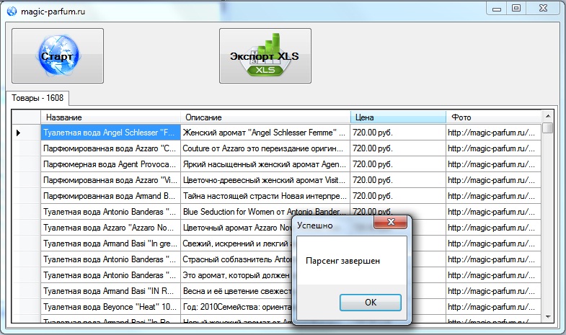The image size is (566, 335).
Task: Select description Цветочный аромат Azzaro
Action: (x=236, y=228)
